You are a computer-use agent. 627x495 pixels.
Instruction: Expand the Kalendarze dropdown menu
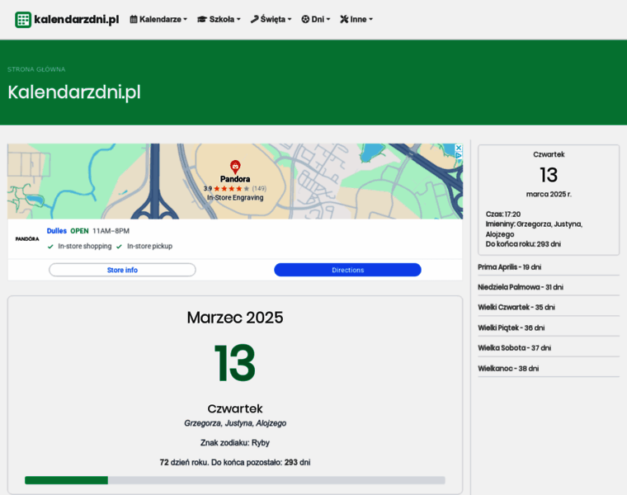pos(159,19)
